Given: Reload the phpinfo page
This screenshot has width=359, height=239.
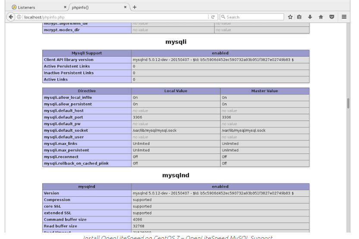Looking at the screenshot, I should 213,17.
